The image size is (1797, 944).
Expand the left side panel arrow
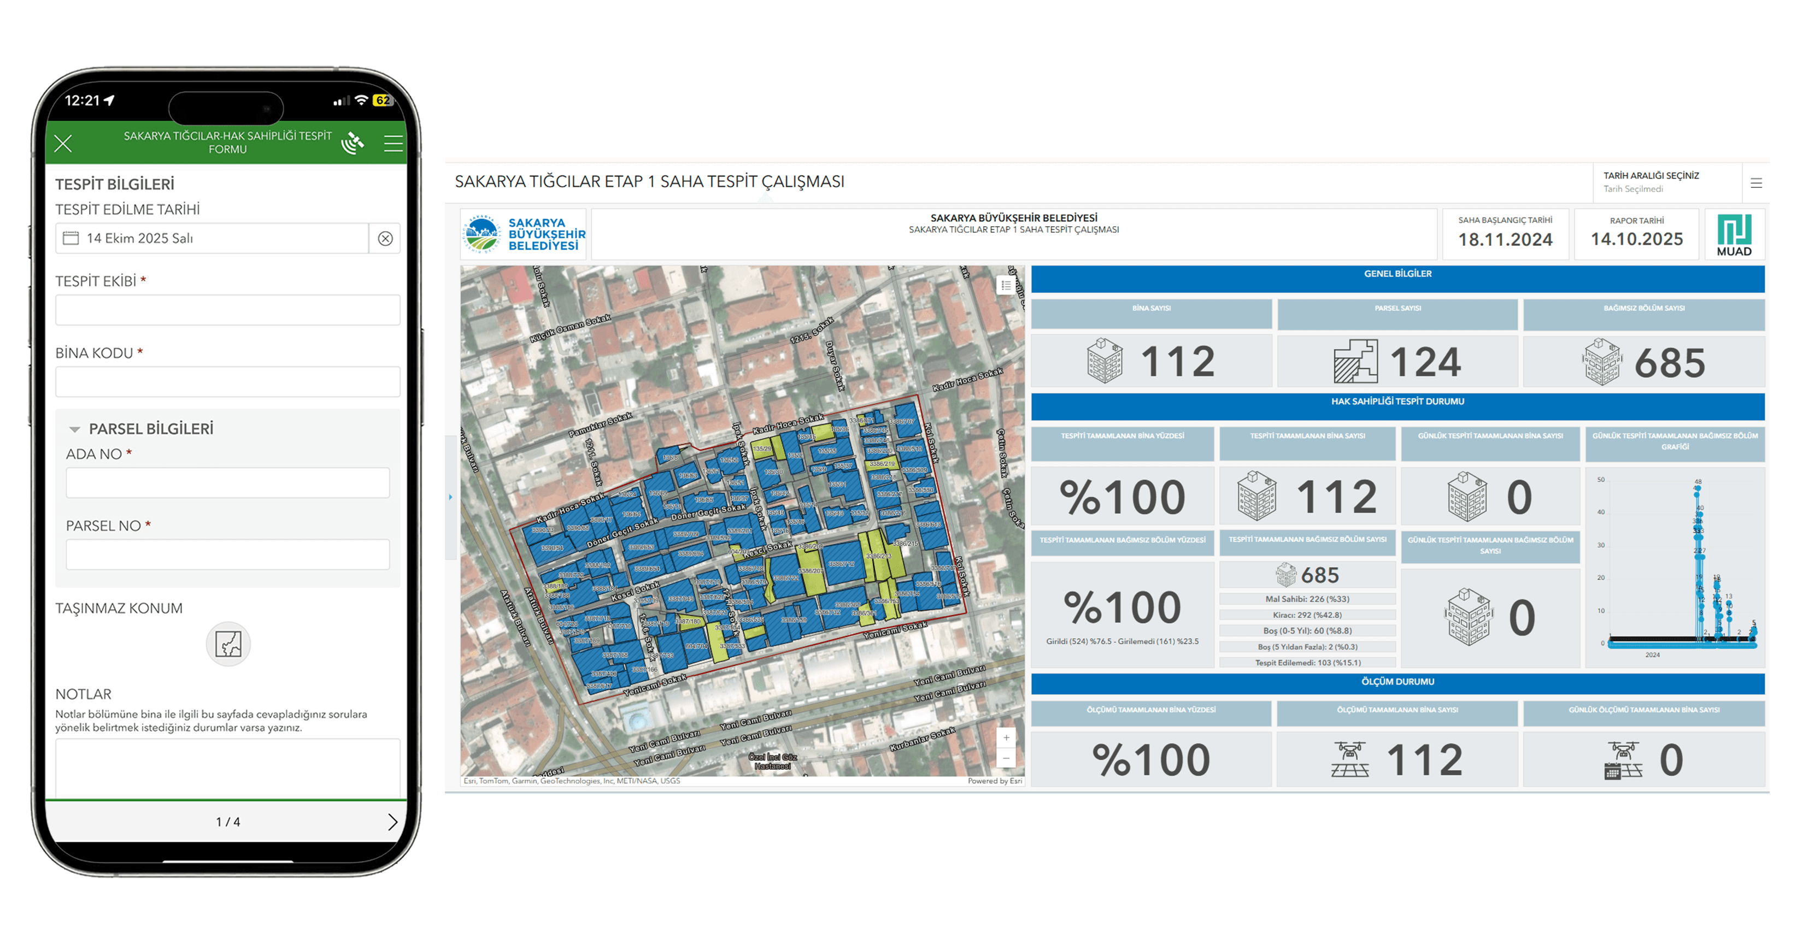click(451, 497)
